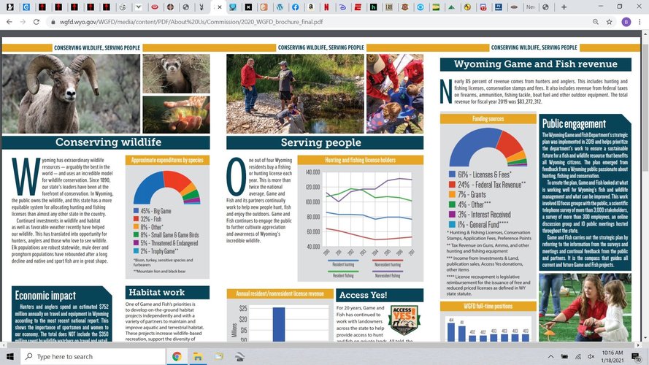649x365 pixels.
Task: Open the Windows Start menu
Action: pos(10,356)
